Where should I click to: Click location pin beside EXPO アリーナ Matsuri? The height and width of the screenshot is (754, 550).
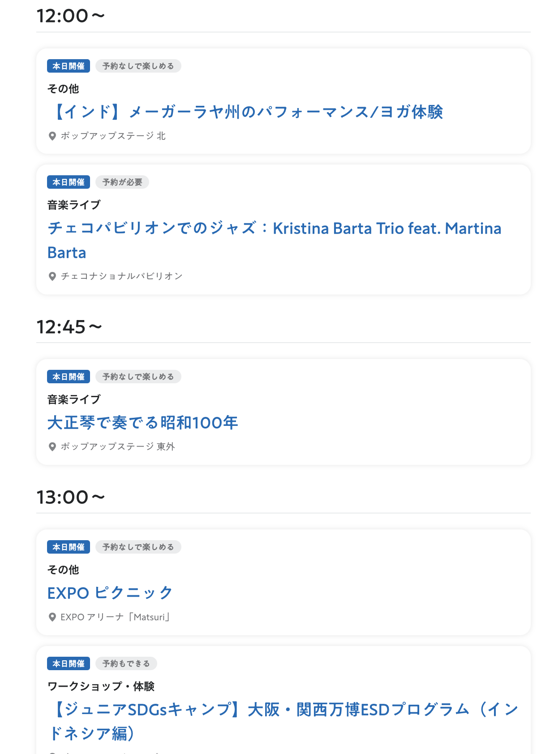[52, 617]
